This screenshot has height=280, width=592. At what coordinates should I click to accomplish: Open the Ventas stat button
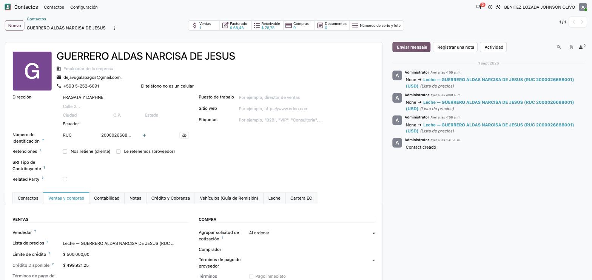pyautogui.click(x=204, y=26)
